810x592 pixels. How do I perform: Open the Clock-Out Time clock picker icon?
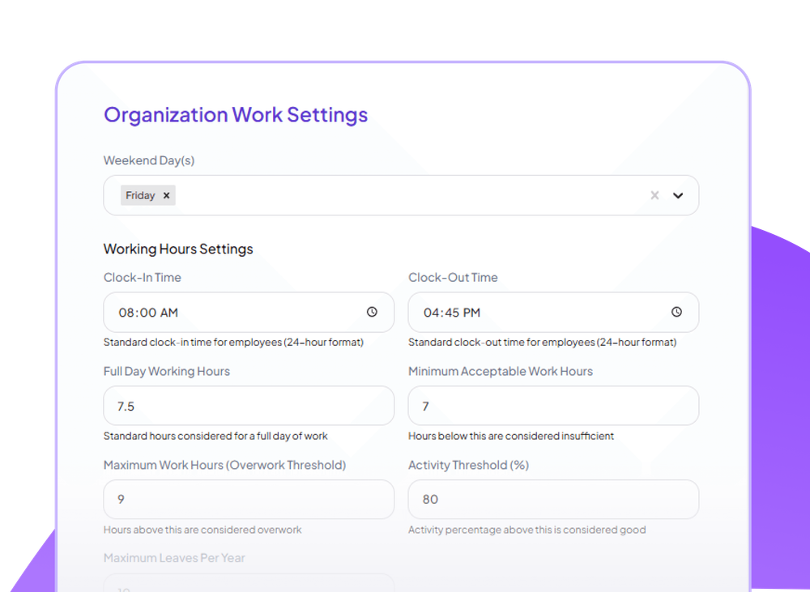point(676,312)
